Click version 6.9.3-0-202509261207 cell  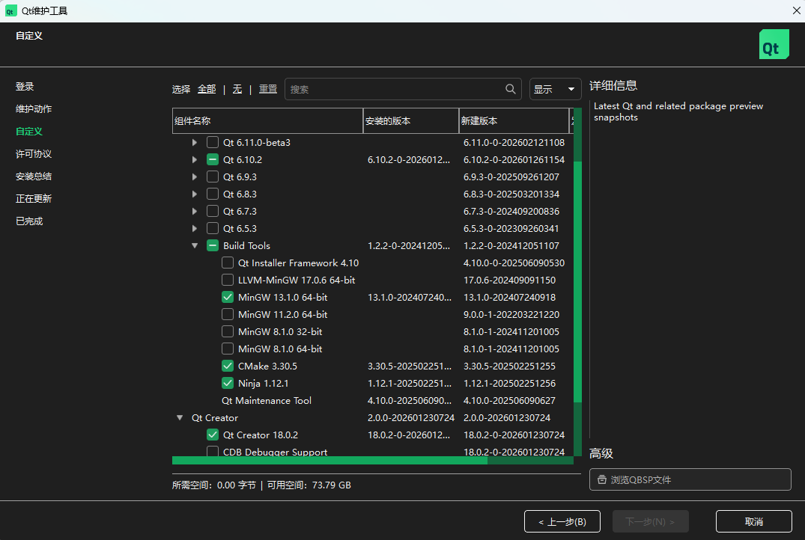[511, 177]
